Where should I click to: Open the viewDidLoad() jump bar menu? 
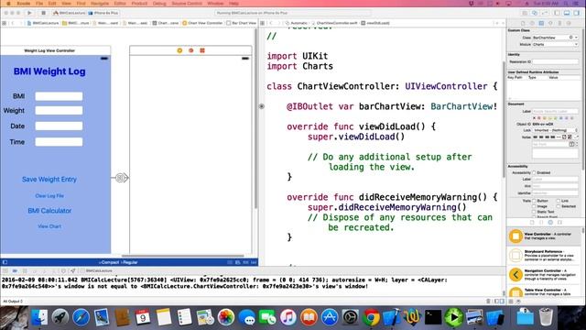[x=375, y=23]
